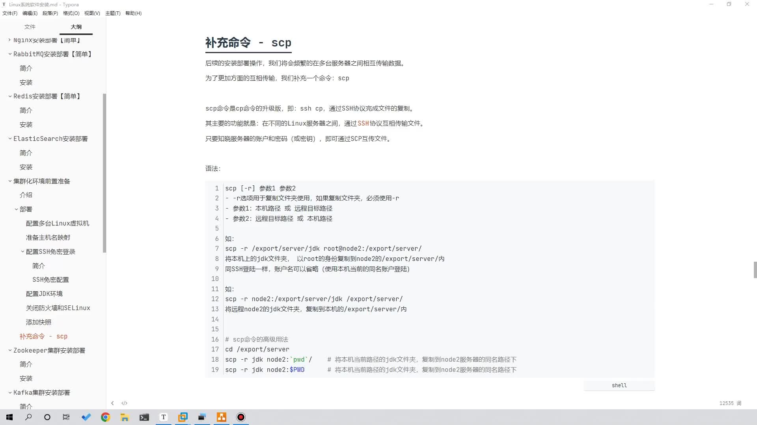Click the source code view icon
The width and height of the screenshot is (757, 425).
(124, 403)
